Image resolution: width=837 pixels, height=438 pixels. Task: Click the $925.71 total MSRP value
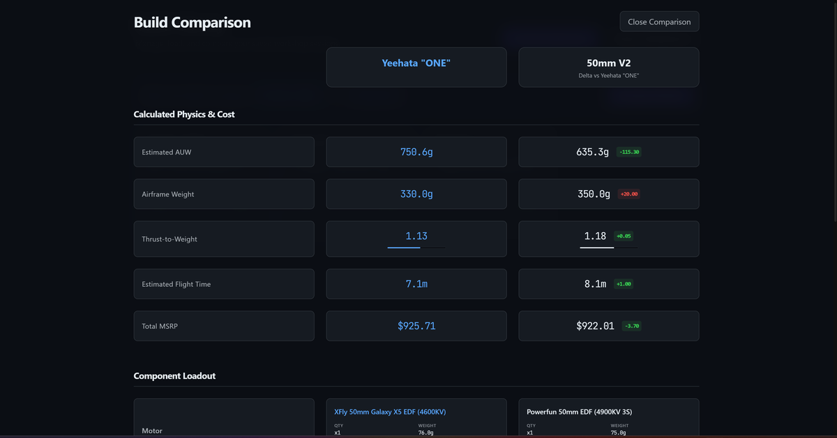(416, 326)
